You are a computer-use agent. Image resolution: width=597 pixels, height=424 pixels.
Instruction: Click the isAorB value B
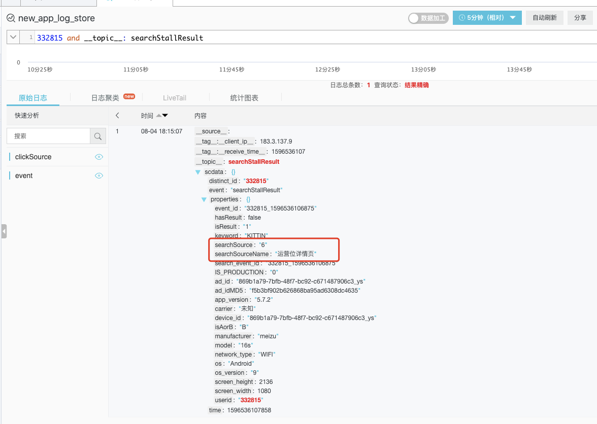[x=244, y=327]
